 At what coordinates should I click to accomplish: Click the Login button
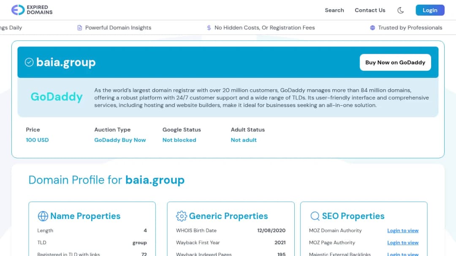[430, 10]
